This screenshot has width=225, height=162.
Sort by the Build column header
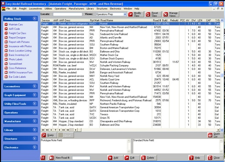pos(165,21)
